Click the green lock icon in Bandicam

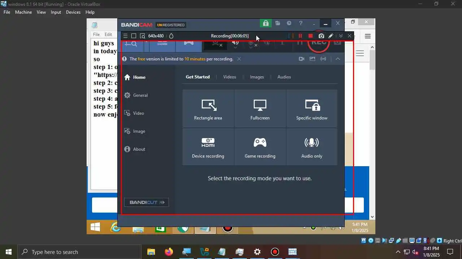pos(266,23)
